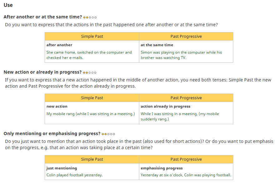Click the Past Progressive header in the first table
Image resolution: width=277 pixels, height=185 pixels.
pyautogui.click(x=186, y=37)
